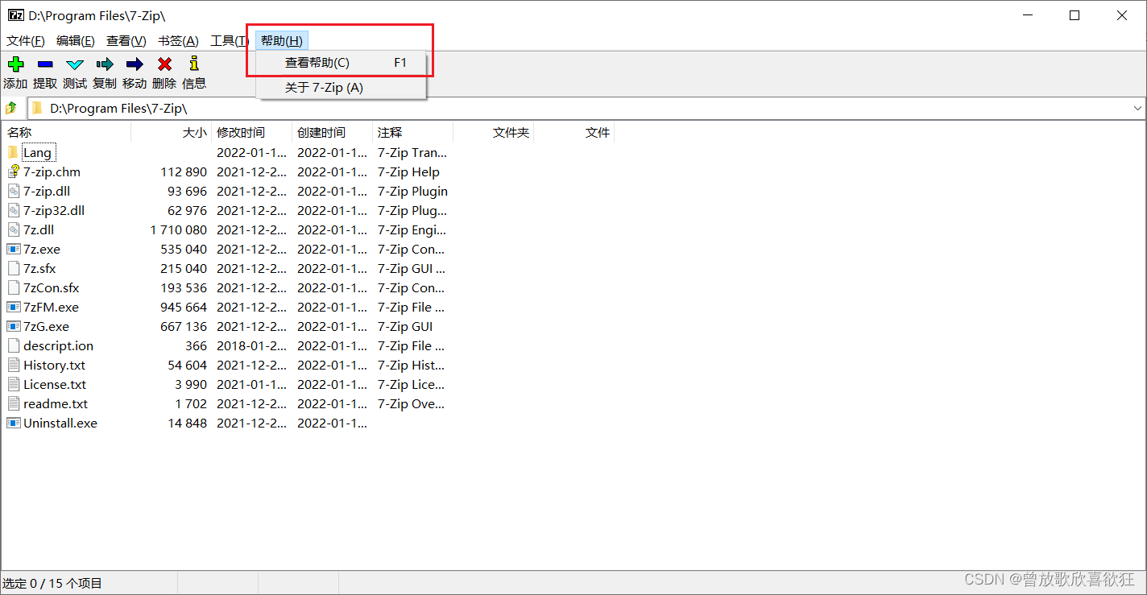
Task: Click the file icon of 7z.sfx
Action: pos(14,268)
